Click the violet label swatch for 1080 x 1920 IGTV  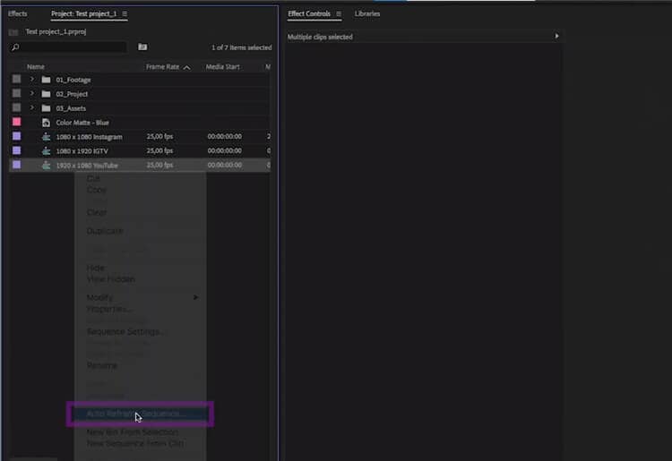16,150
